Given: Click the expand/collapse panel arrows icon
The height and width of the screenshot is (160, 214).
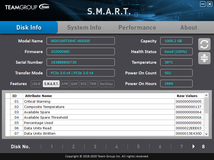Looking at the screenshot, I should click(x=204, y=58).
